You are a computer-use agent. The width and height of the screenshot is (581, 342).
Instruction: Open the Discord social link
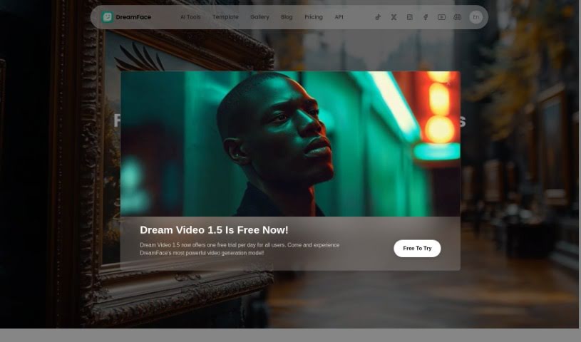(x=457, y=17)
